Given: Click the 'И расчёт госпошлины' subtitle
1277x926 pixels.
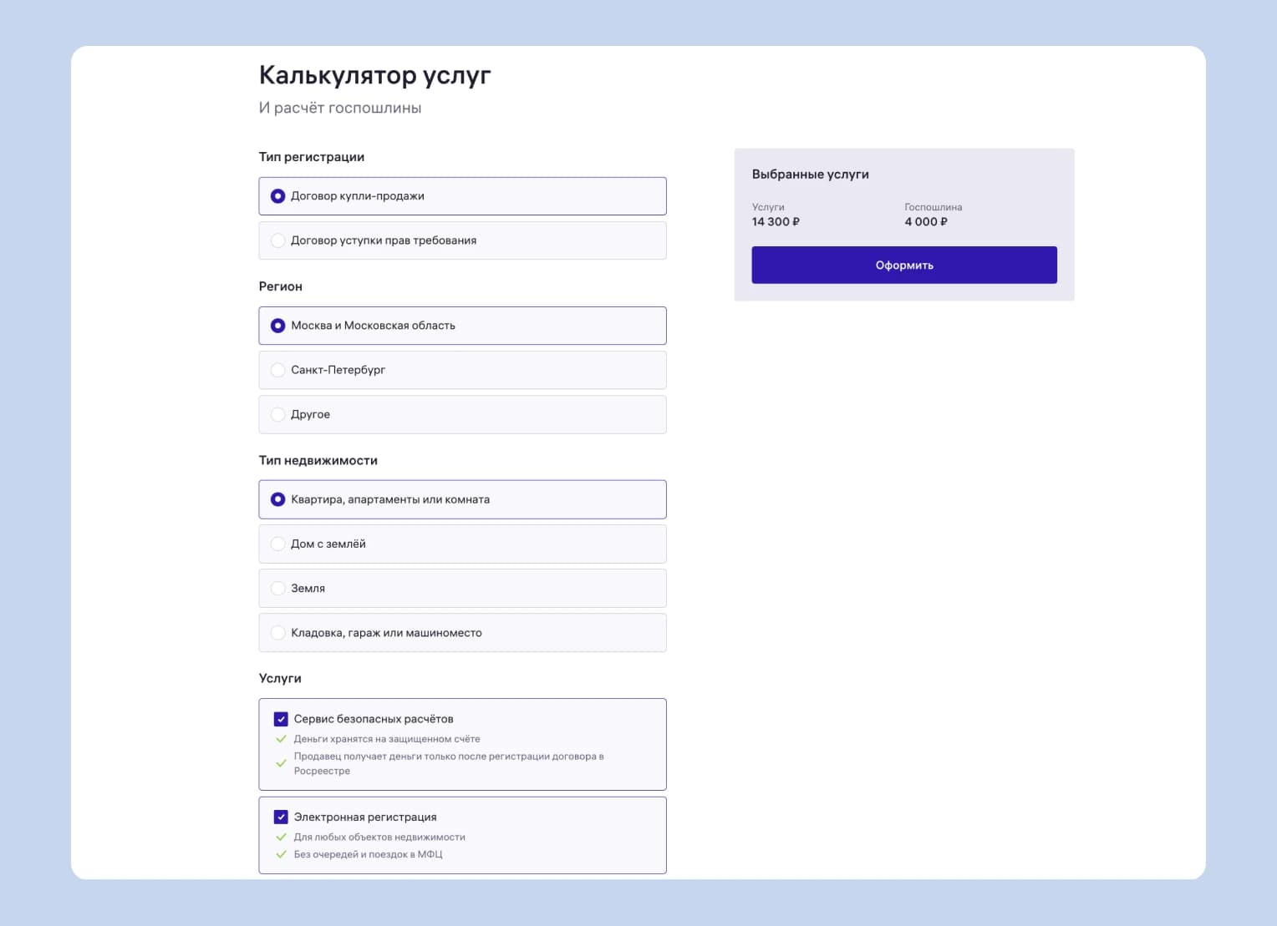Looking at the screenshot, I should tap(340, 108).
